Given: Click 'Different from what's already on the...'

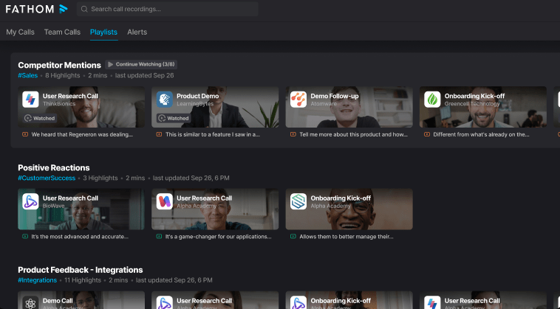Looking at the screenshot, I should (x=481, y=134).
